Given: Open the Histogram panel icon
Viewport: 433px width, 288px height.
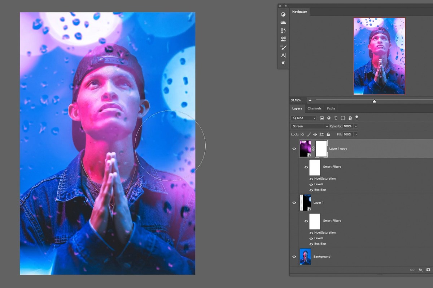Looking at the screenshot, I should click(x=283, y=22).
